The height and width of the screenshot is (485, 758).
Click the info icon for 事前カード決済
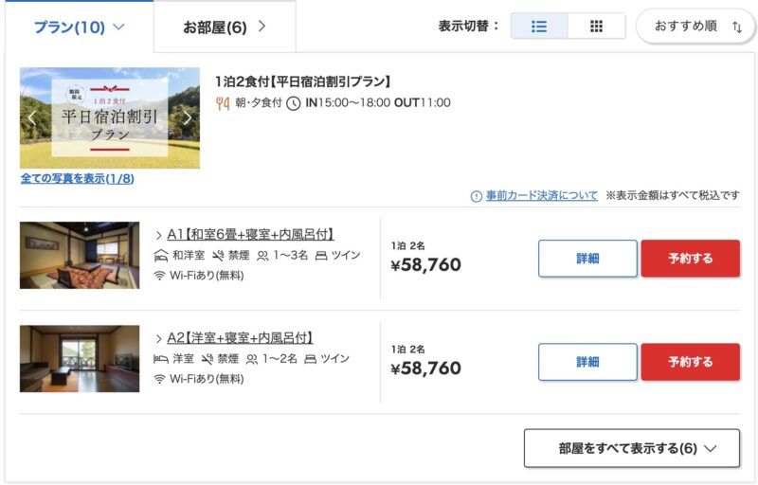(x=477, y=196)
